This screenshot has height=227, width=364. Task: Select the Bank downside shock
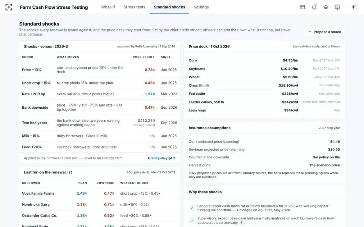99,107
